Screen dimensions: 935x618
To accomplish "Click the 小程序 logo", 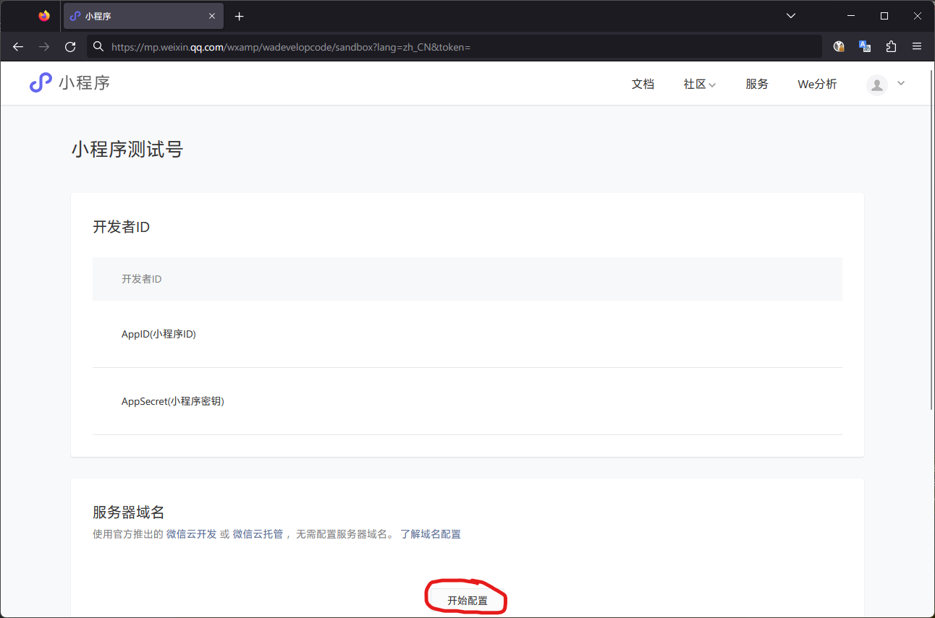I will [x=69, y=82].
